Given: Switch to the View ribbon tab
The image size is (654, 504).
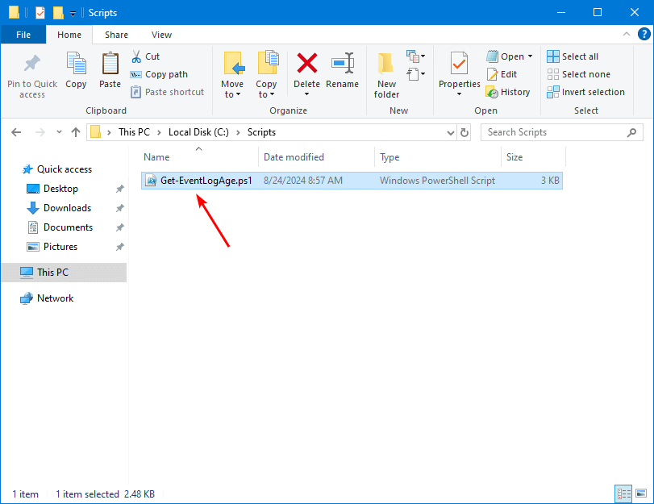Looking at the screenshot, I should [x=161, y=35].
